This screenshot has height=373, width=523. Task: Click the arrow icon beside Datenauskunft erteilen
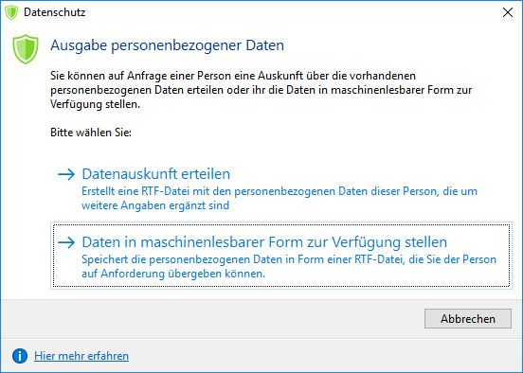click(x=66, y=174)
